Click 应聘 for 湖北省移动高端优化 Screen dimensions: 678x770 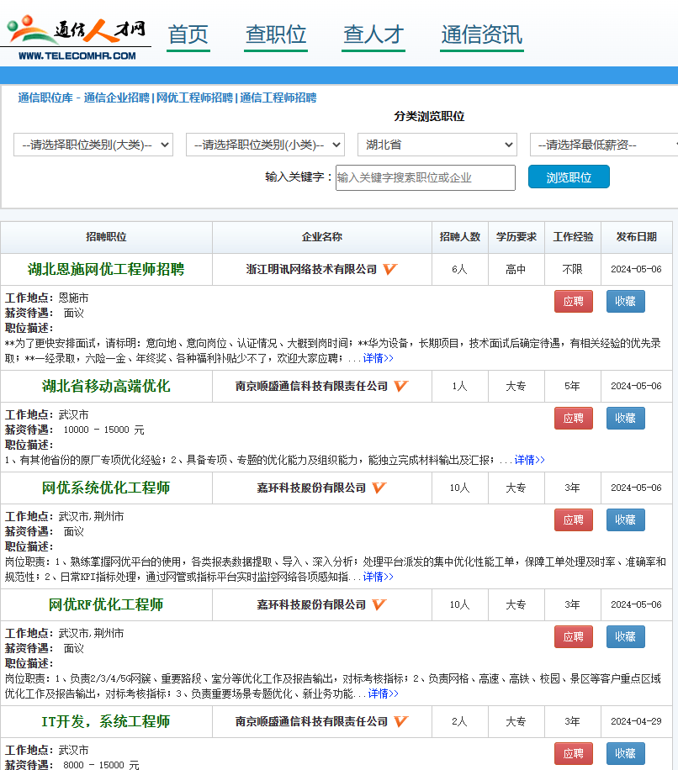[573, 418]
